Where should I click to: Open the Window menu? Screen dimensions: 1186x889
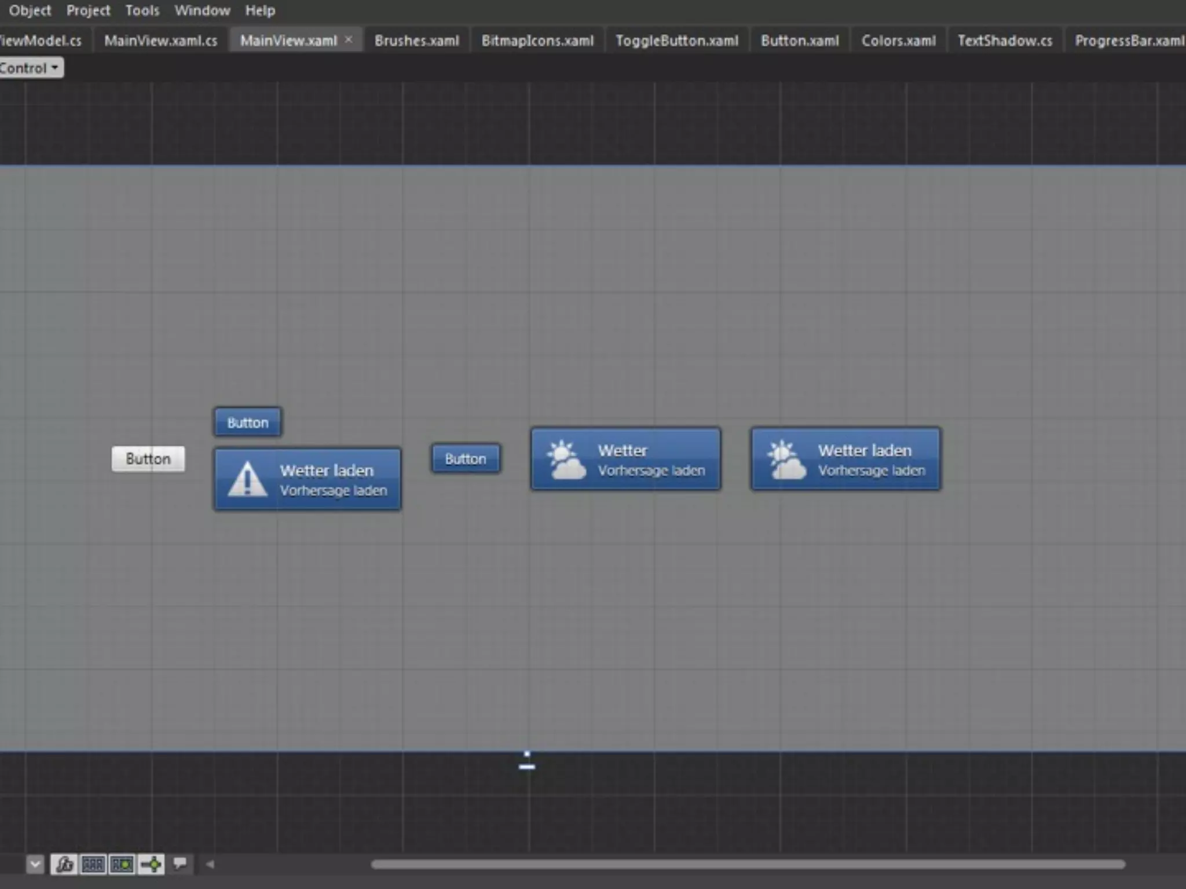point(202,10)
